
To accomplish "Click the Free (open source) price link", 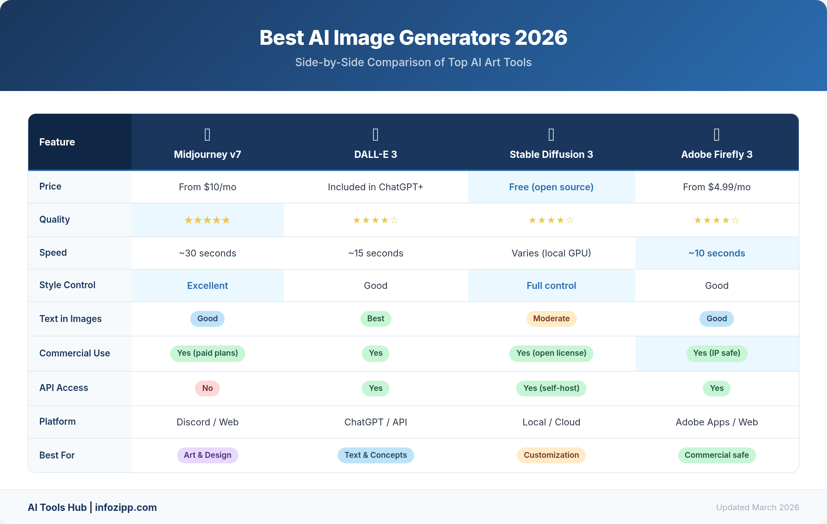I will 551,187.
